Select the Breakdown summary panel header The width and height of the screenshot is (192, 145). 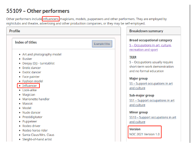coord(146,31)
